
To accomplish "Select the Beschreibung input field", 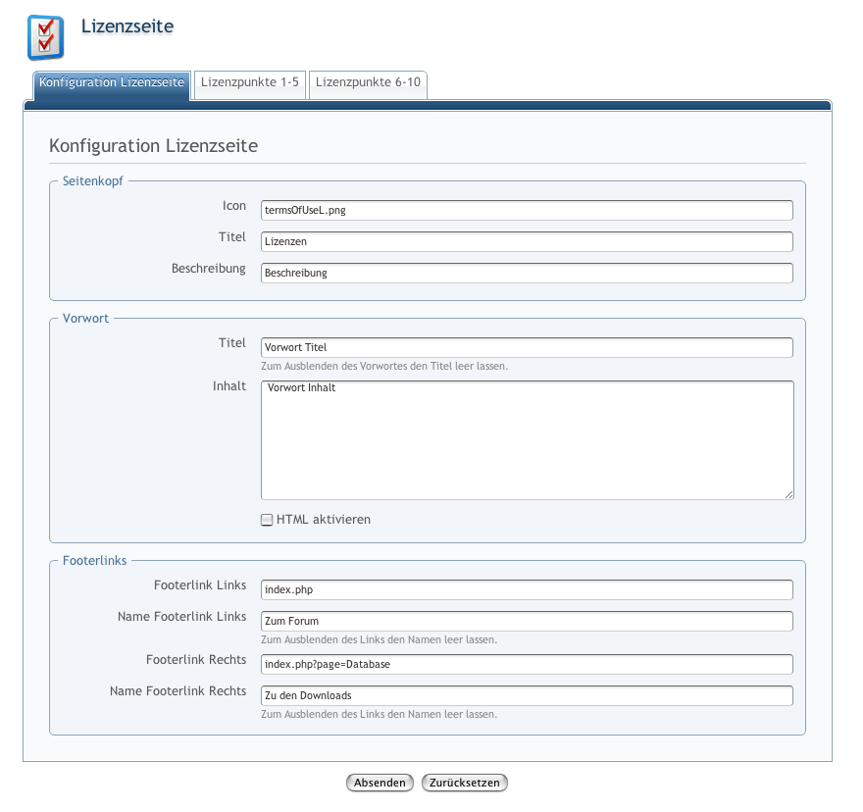I will [526, 273].
